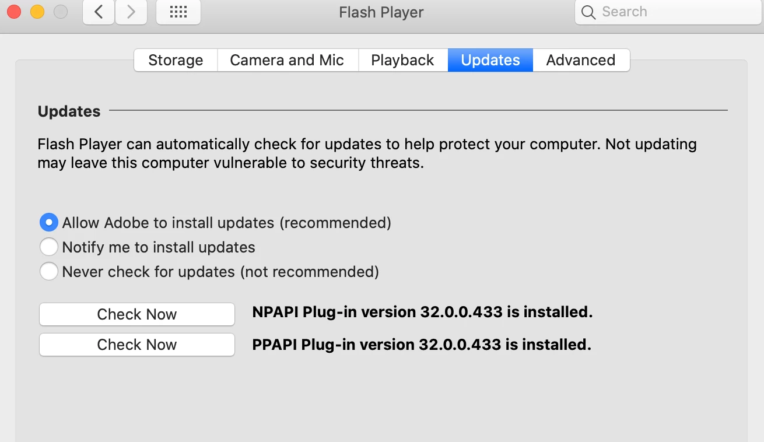Viewport: 764px width, 442px height.
Task: Click the Flash Player window title
Action: (x=381, y=12)
